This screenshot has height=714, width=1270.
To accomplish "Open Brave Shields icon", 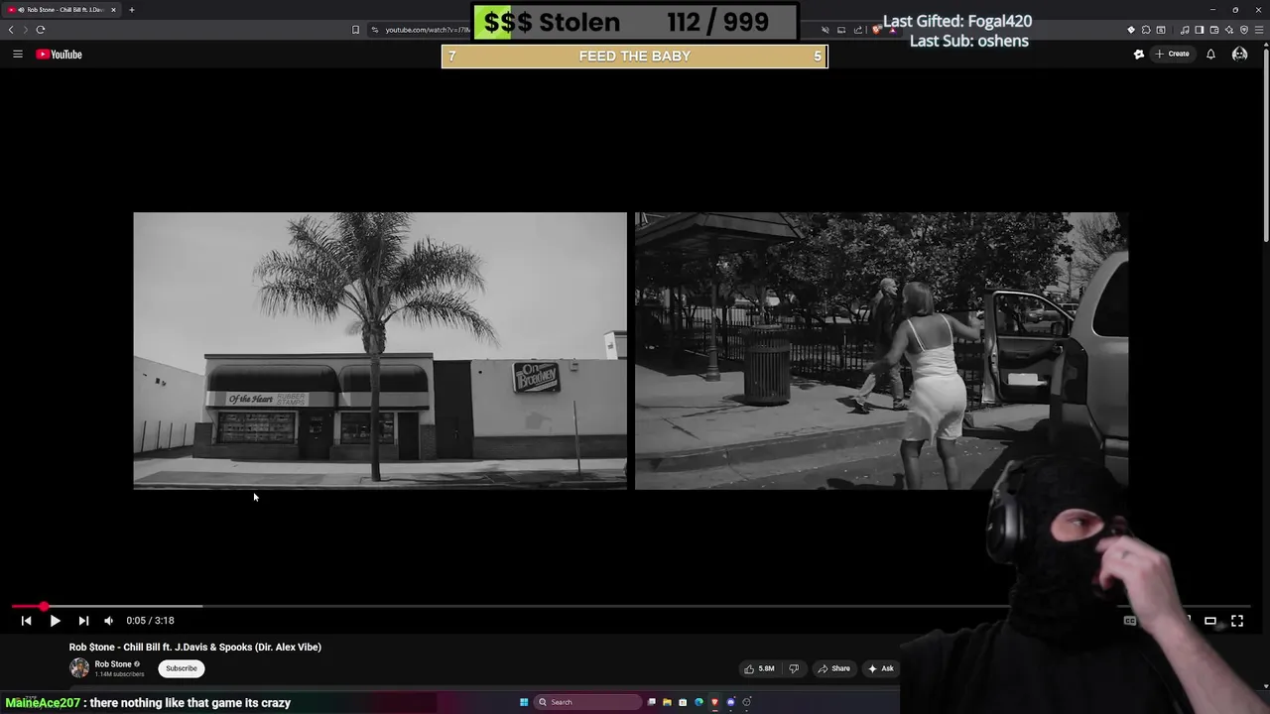I will (x=876, y=30).
